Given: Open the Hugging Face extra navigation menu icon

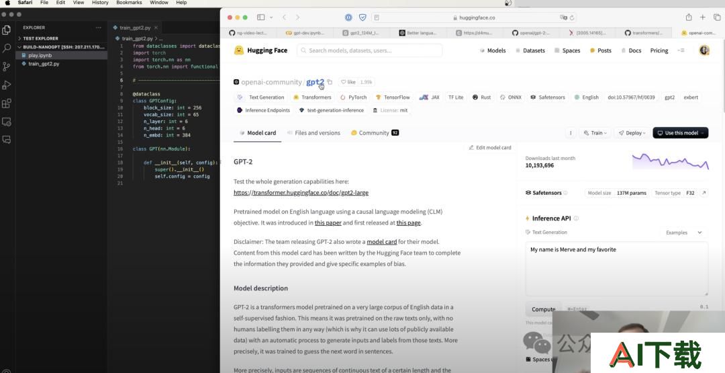Looking at the screenshot, I should point(681,50).
